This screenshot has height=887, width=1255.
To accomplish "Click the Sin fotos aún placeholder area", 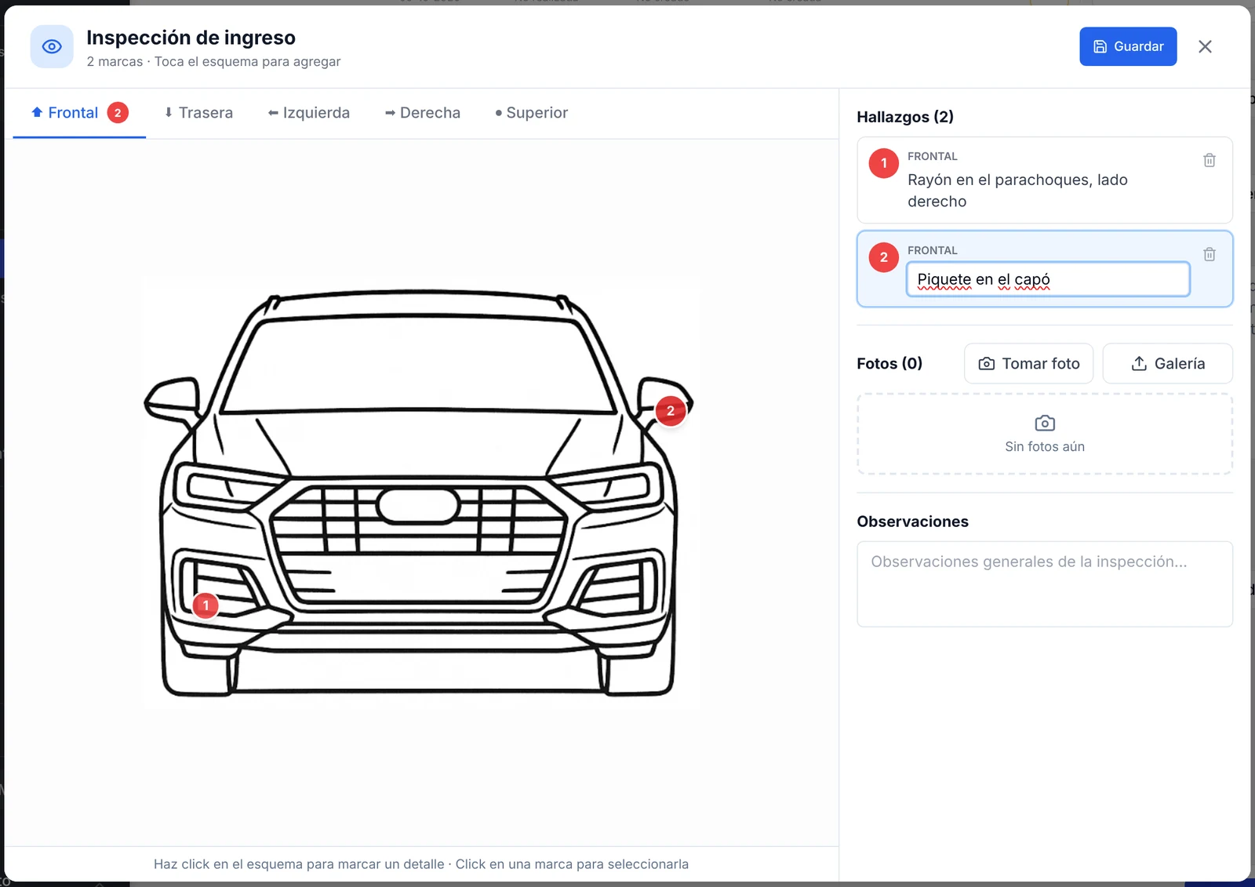I will (1045, 434).
